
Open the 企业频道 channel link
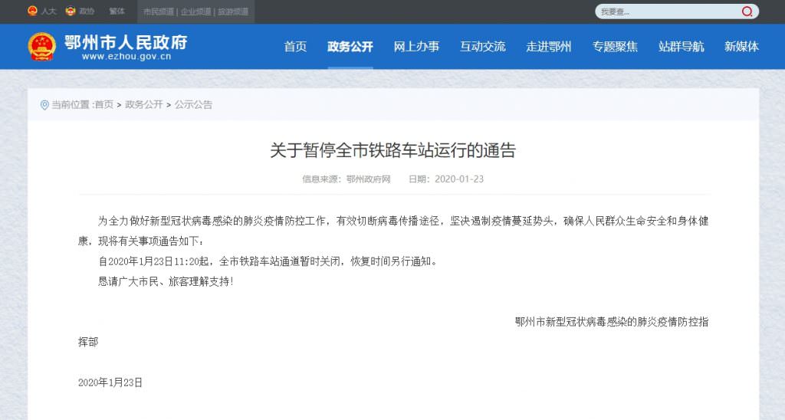click(195, 11)
